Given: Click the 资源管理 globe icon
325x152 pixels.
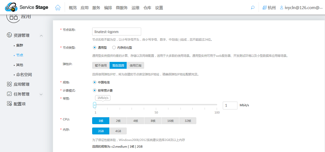Looking at the screenshot, I should click(x=9, y=35).
